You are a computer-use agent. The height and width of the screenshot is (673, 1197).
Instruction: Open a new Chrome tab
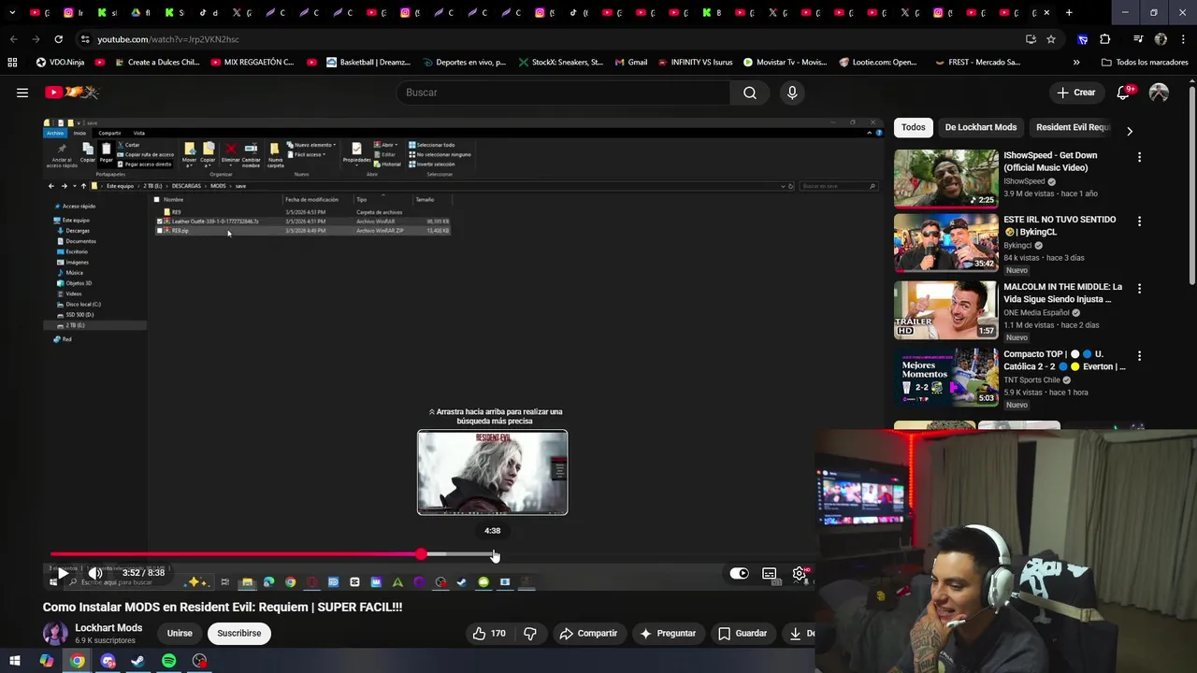point(1069,13)
